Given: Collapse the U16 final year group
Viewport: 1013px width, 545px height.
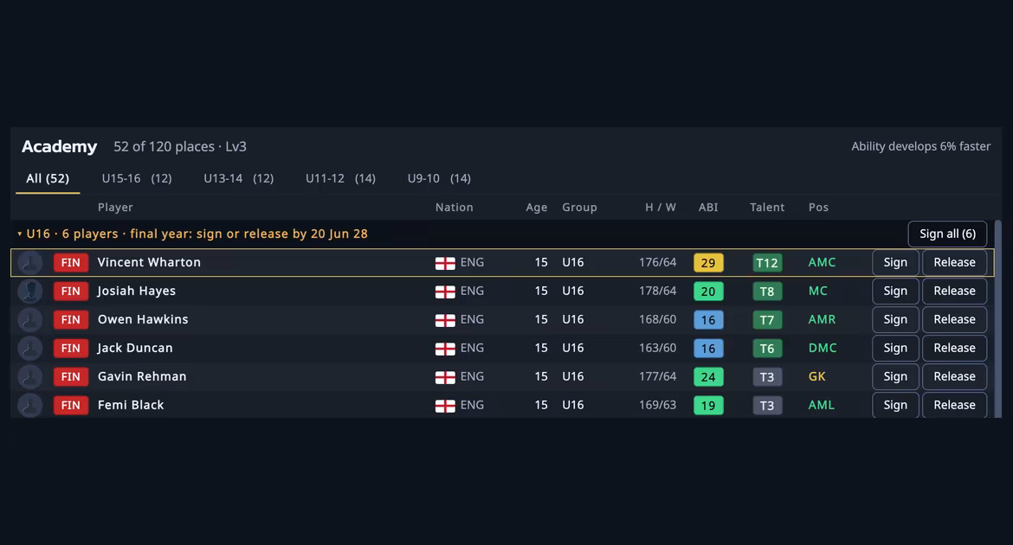Looking at the screenshot, I should tap(20, 234).
